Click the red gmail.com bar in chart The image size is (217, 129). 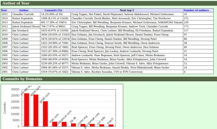point(45,114)
